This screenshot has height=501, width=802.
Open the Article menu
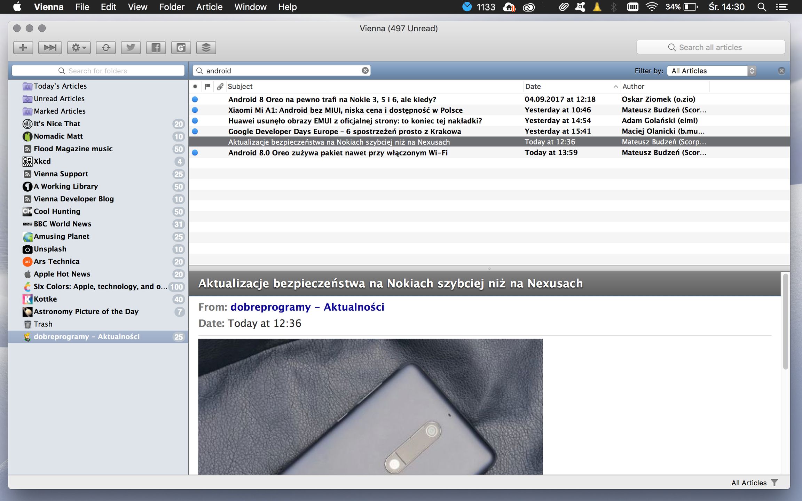coord(209,7)
